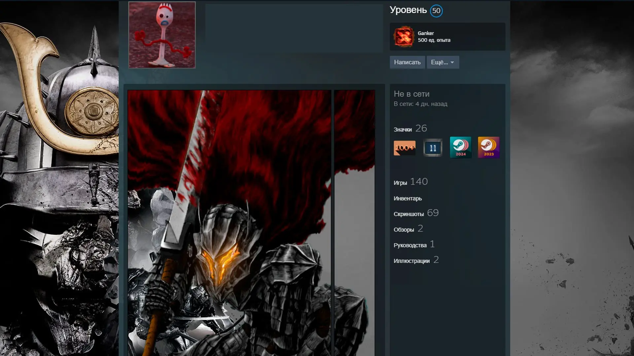Open the Обзоры reviews link

click(x=404, y=230)
